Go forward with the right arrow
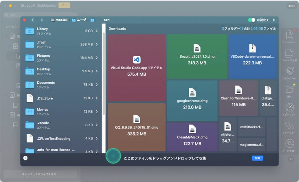This screenshot has width=299, height=182. point(42,20)
